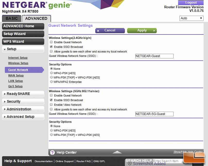Click the Help Center question mark icon
The height and width of the screenshot is (166, 208).
tap(53, 152)
